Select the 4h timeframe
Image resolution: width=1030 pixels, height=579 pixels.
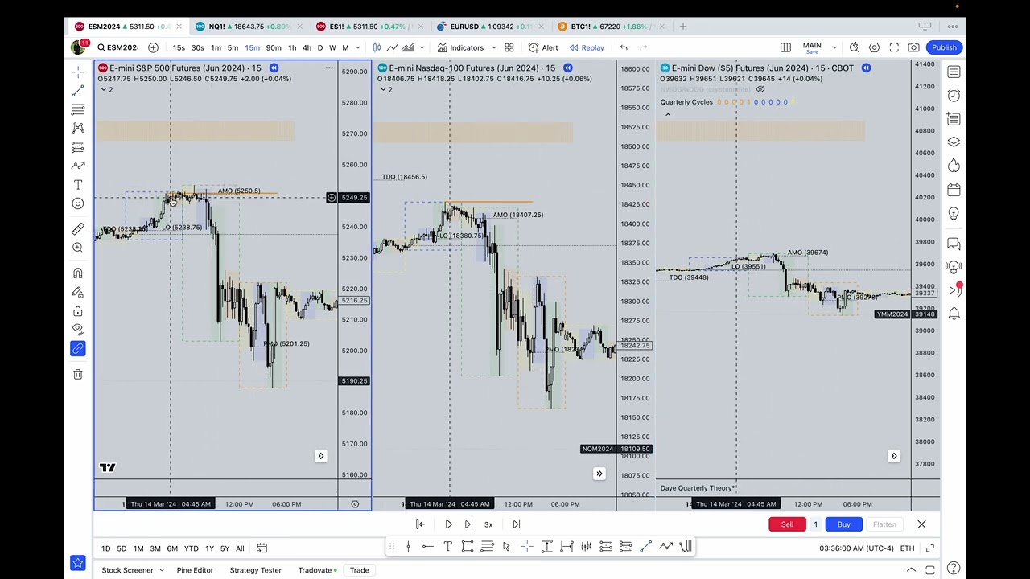click(307, 47)
